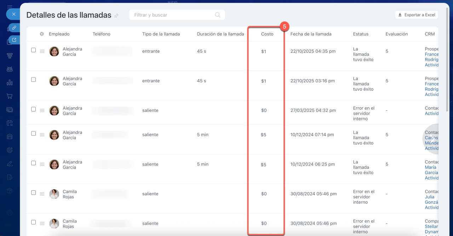Open the funnel icon in left sidebar
Viewport: 453px width, 236px height.
(x=10, y=56)
